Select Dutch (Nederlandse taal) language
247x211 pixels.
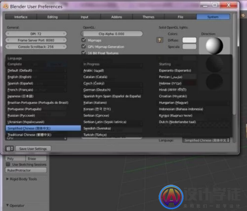[x=194, y=122]
